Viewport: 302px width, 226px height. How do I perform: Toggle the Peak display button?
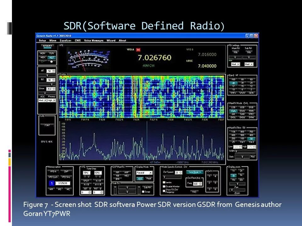point(149,179)
